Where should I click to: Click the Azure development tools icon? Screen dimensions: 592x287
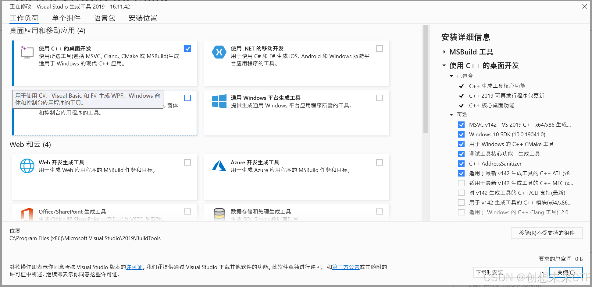click(x=219, y=166)
